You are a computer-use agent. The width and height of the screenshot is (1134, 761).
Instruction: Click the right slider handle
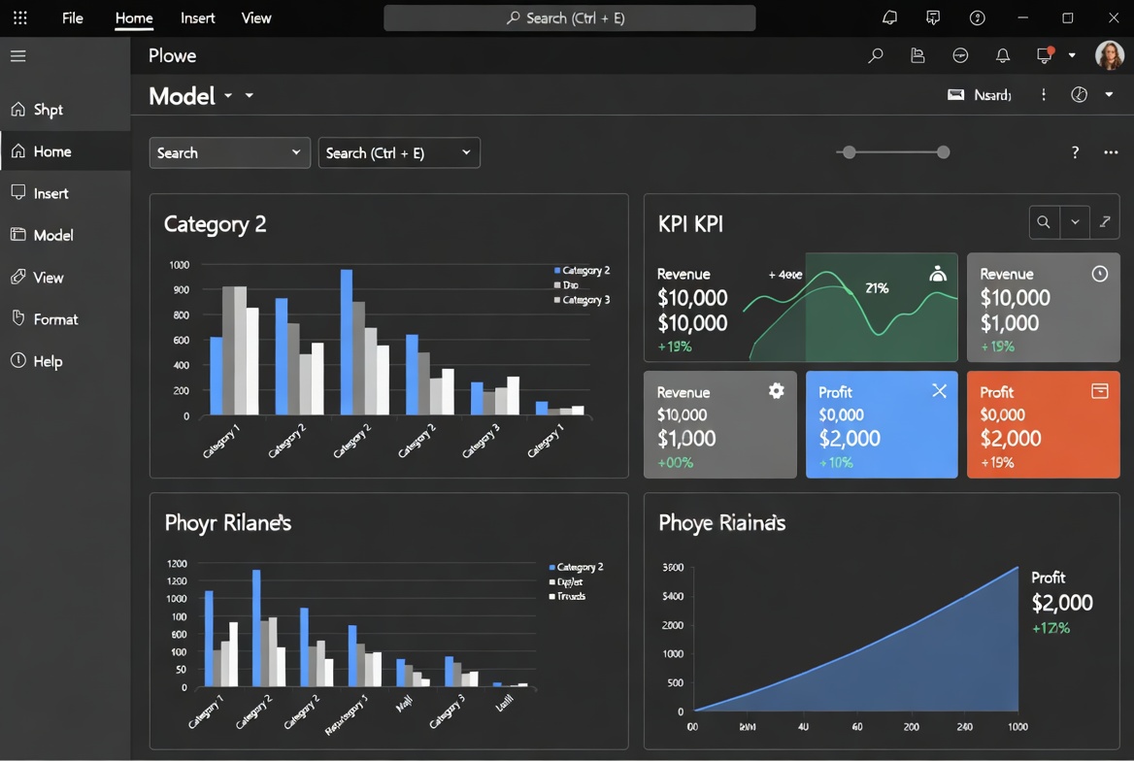coord(943,152)
